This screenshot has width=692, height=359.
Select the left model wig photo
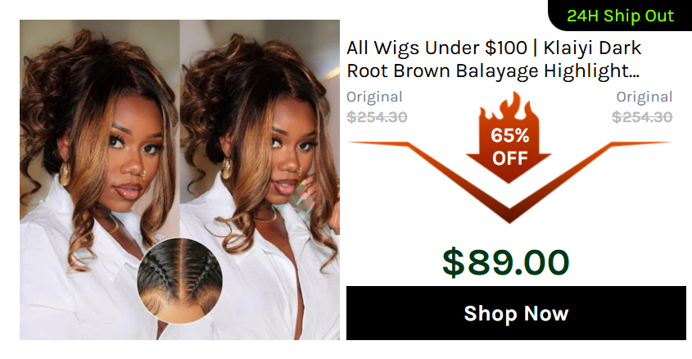pos(100,179)
